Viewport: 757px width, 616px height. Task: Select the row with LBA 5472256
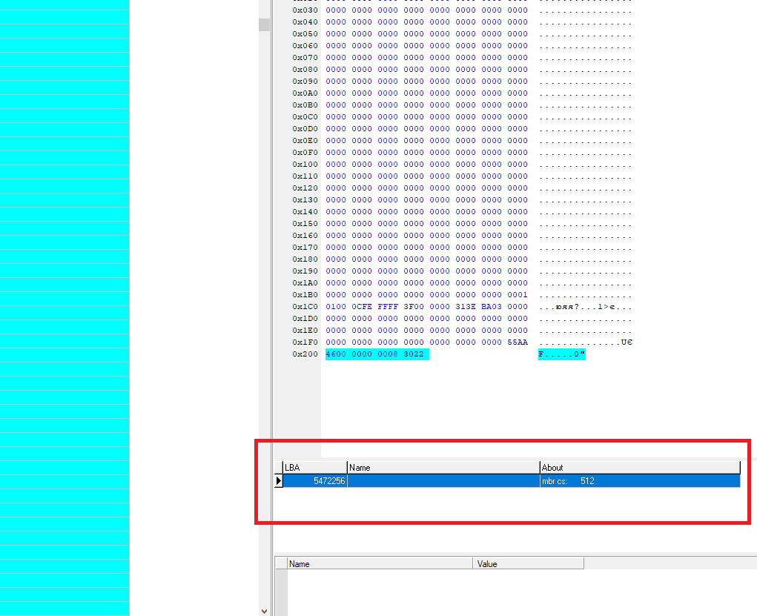point(512,481)
